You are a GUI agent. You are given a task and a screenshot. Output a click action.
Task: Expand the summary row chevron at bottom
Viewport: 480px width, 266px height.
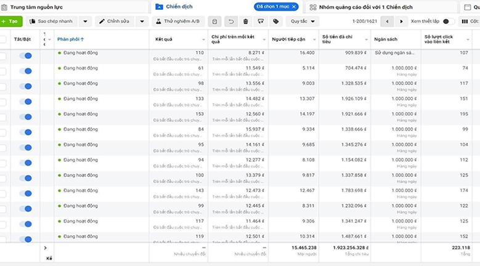coord(46,248)
